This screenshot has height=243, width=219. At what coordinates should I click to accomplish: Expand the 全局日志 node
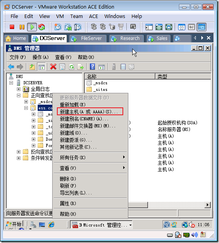pyautogui.click(x=18, y=89)
